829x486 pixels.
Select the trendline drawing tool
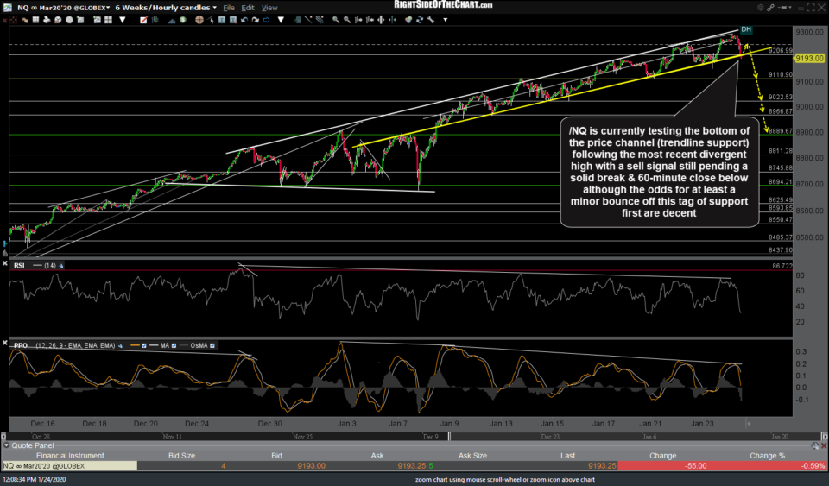tap(308, 20)
